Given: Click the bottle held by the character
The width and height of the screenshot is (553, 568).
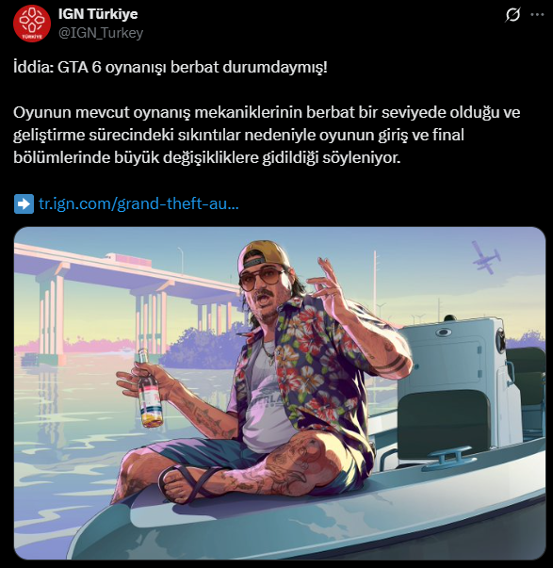Looking at the screenshot, I should [149, 388].
